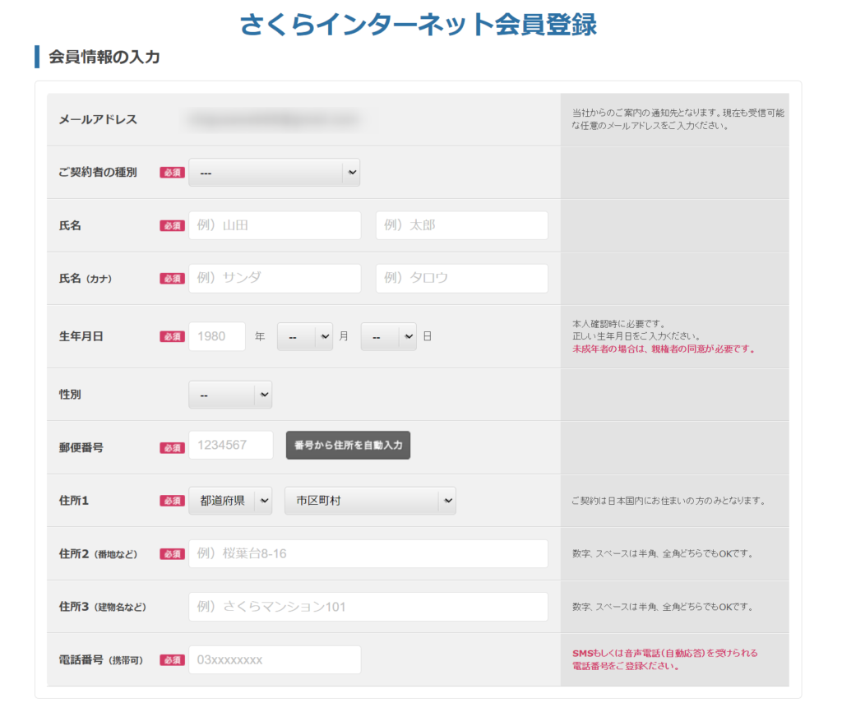Click the 本人確認時に必要です。 note
Screen dimensions: 842x712
pos(618,324)
